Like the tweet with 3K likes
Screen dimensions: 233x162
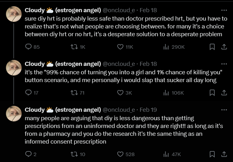[120, 93]
